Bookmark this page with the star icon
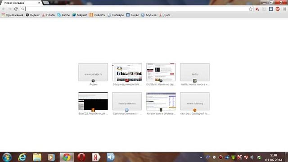The width and height of the screenshot is (288, 162). click(x=251, y=9)
